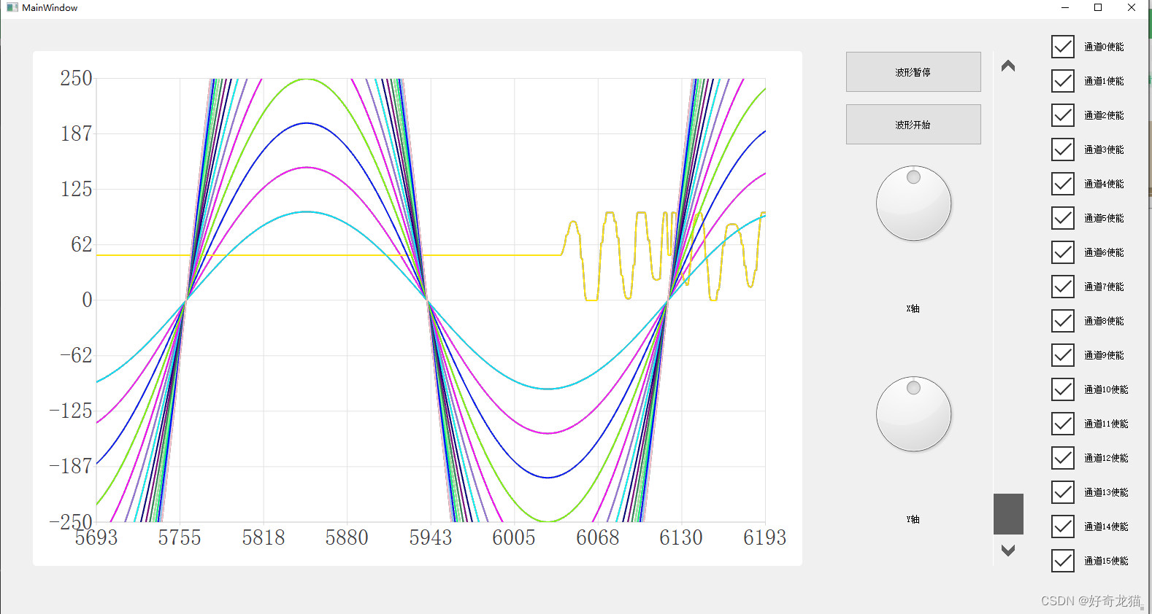Toggle 通道15使能 checkbox

pyautogui.click(x=1063, y=561)
